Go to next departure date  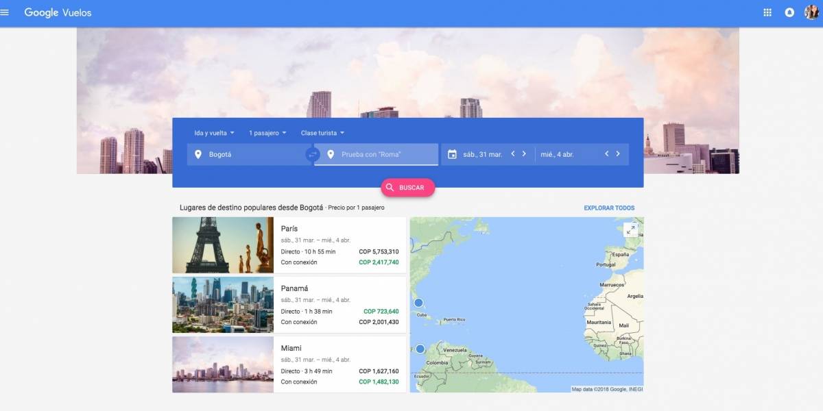(x=524, y=153)
